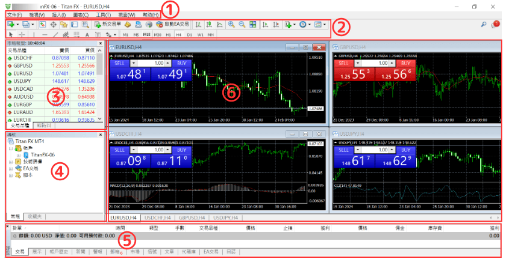Expand the 技術指標 tree node
This screenshot has width=506, height=262.
click(x=10, y=162)
